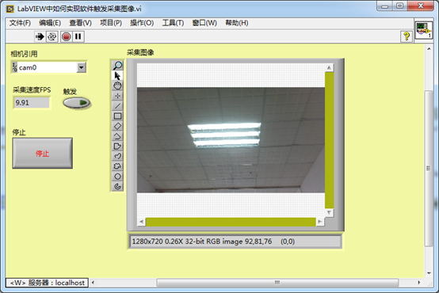Show context help with question mark
The width and height of the screenshot is (439, 293).
(x=407, y=36)
